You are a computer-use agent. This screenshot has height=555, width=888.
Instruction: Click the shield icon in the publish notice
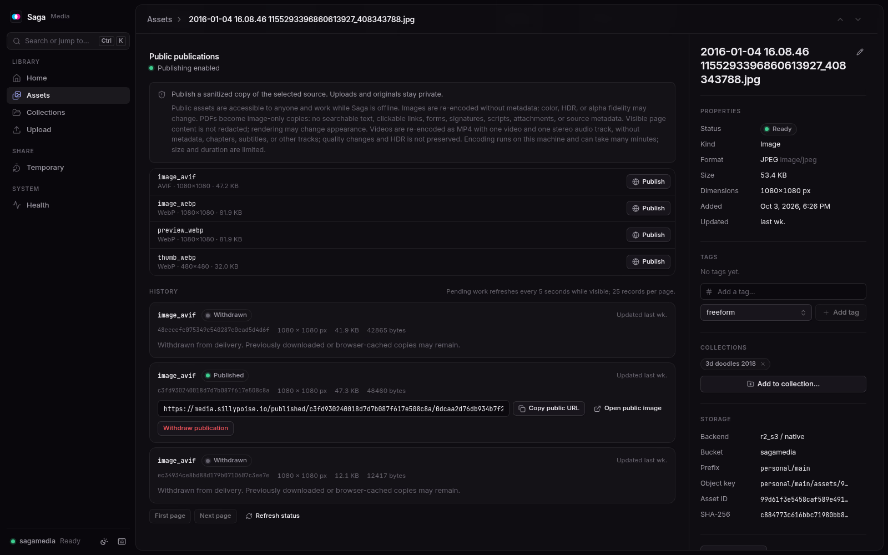[162, 94]
